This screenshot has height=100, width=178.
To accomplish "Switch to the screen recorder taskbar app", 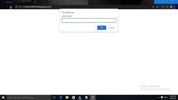I will (80, 97).
